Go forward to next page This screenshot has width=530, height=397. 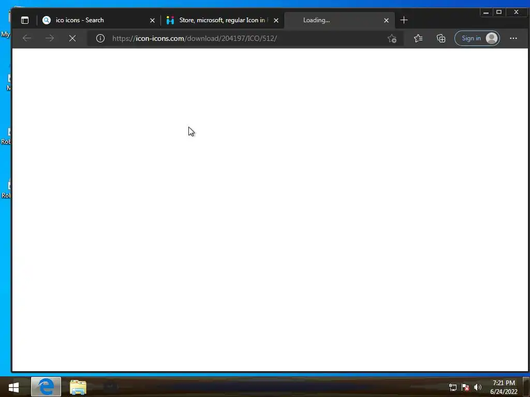(50, 38)
